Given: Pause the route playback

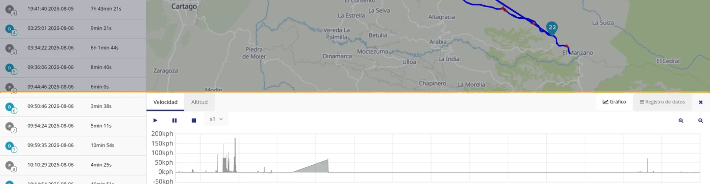Looking at the screenshot, I should 174,120.
